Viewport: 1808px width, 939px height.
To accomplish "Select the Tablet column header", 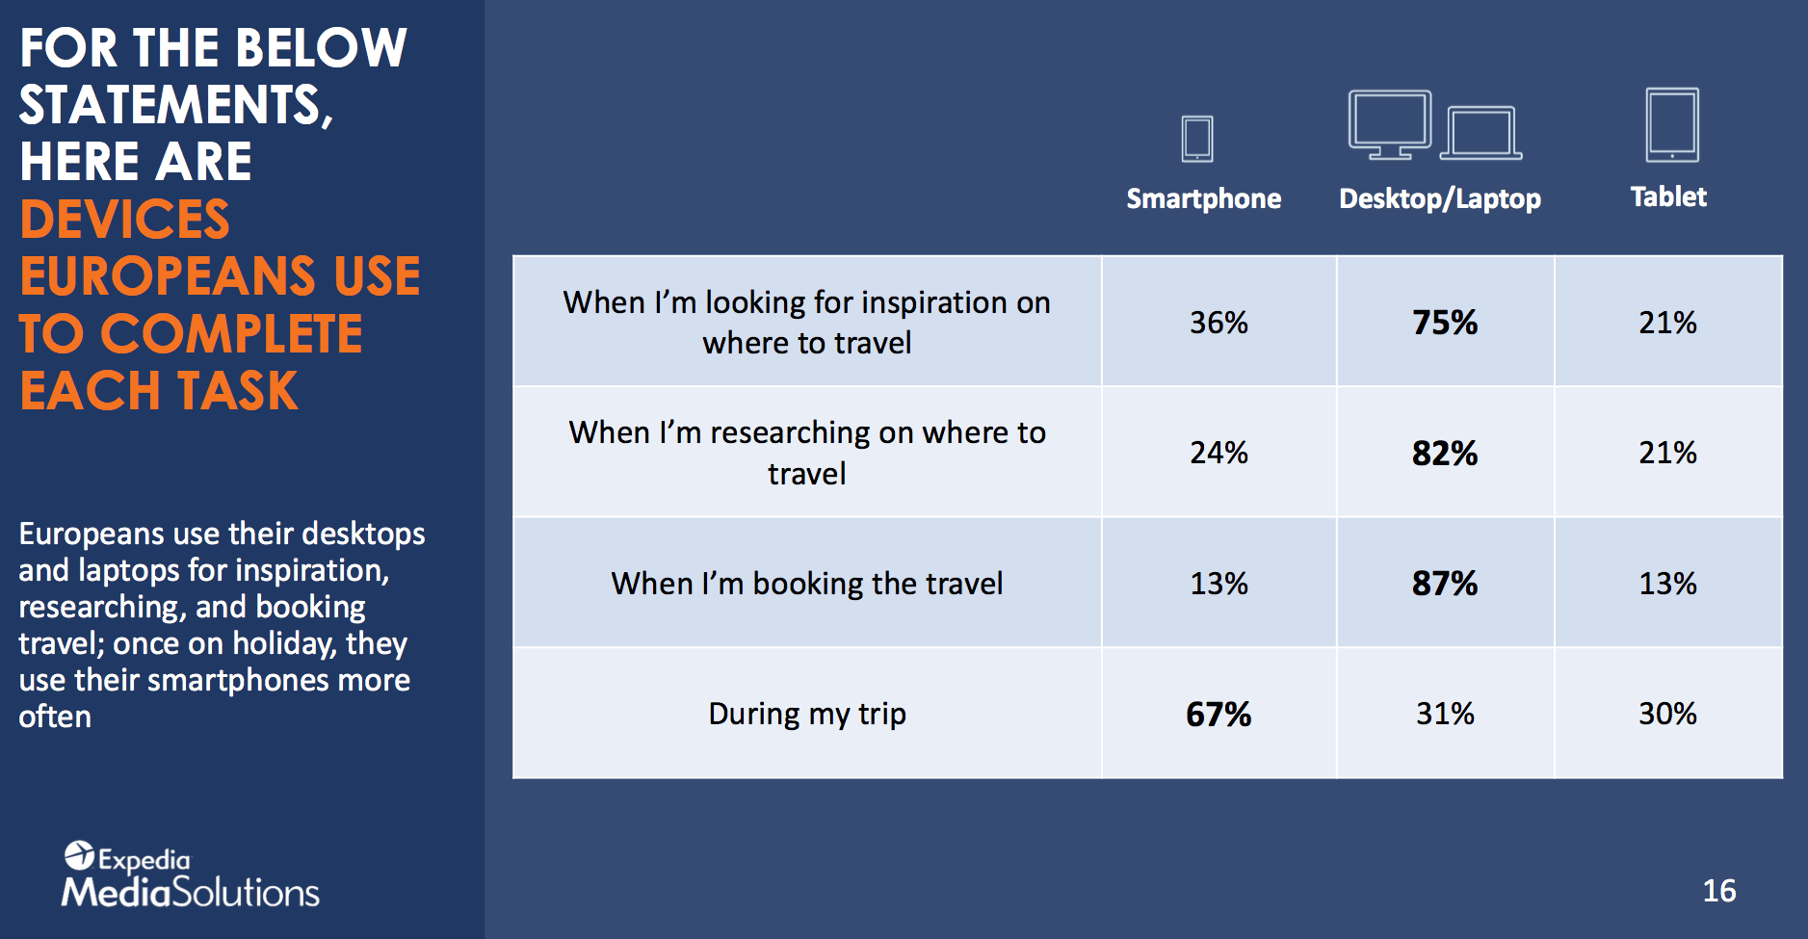I will point(1668,196).
